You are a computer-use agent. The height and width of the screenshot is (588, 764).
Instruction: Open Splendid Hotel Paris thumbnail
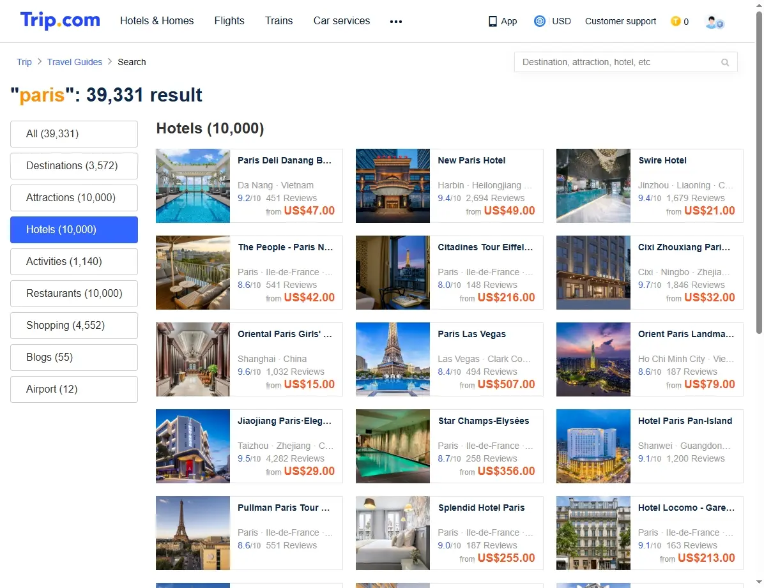(393, 533)
